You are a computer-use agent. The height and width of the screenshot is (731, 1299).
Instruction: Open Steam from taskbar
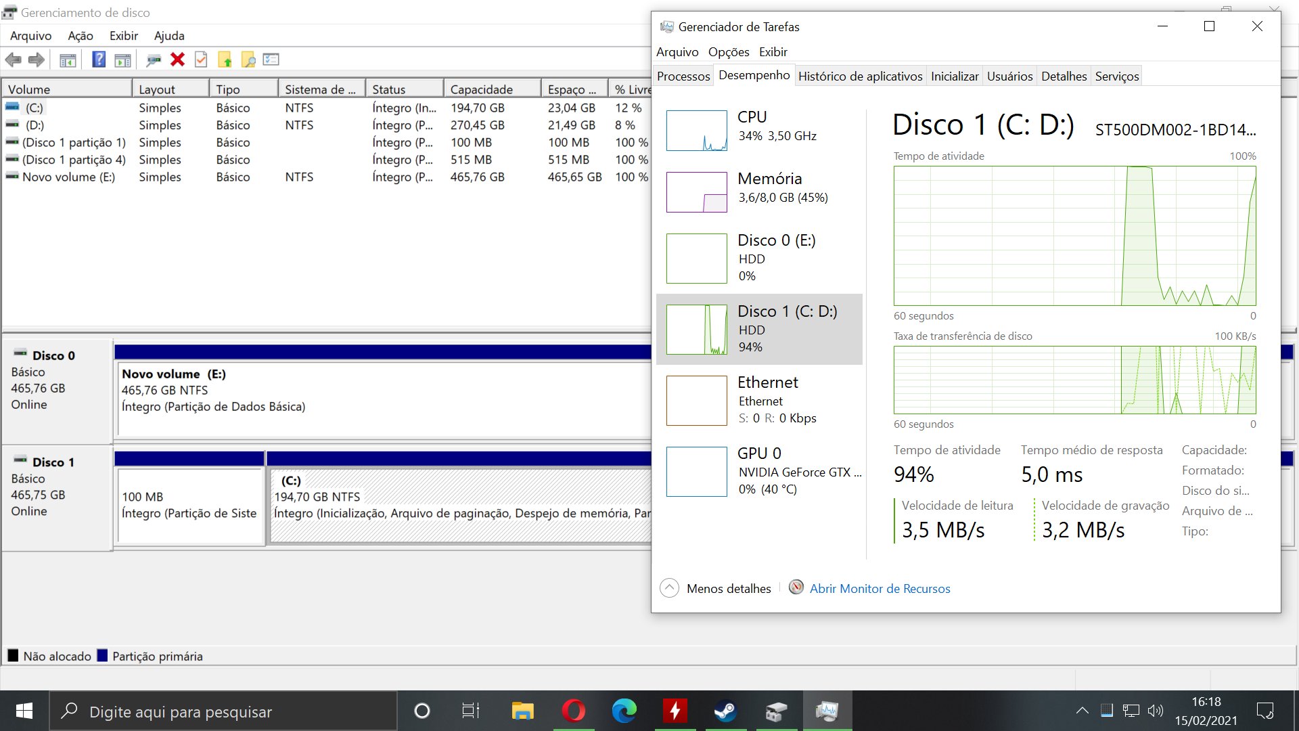725,711
